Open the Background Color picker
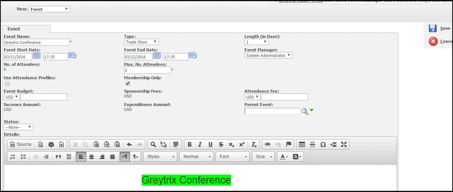 [x=297, y=157]
